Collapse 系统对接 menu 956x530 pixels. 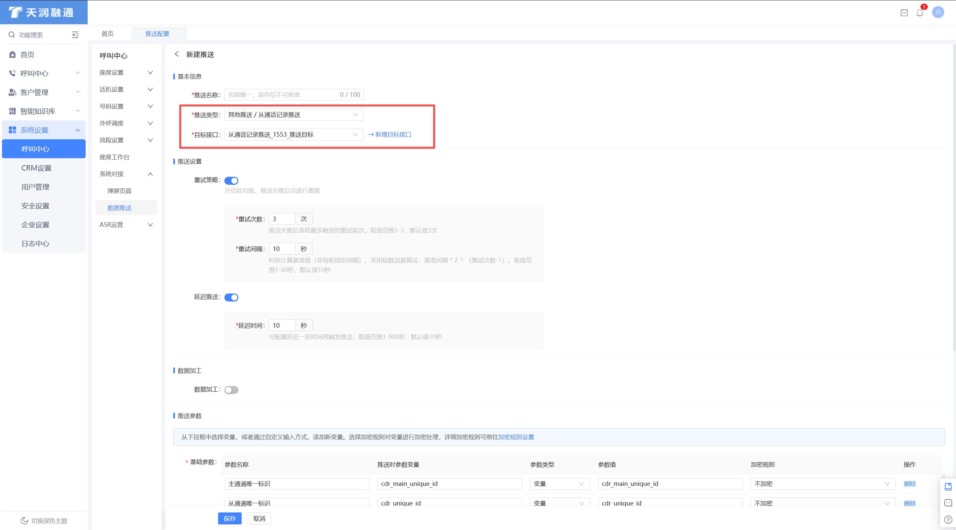(126, 174)
